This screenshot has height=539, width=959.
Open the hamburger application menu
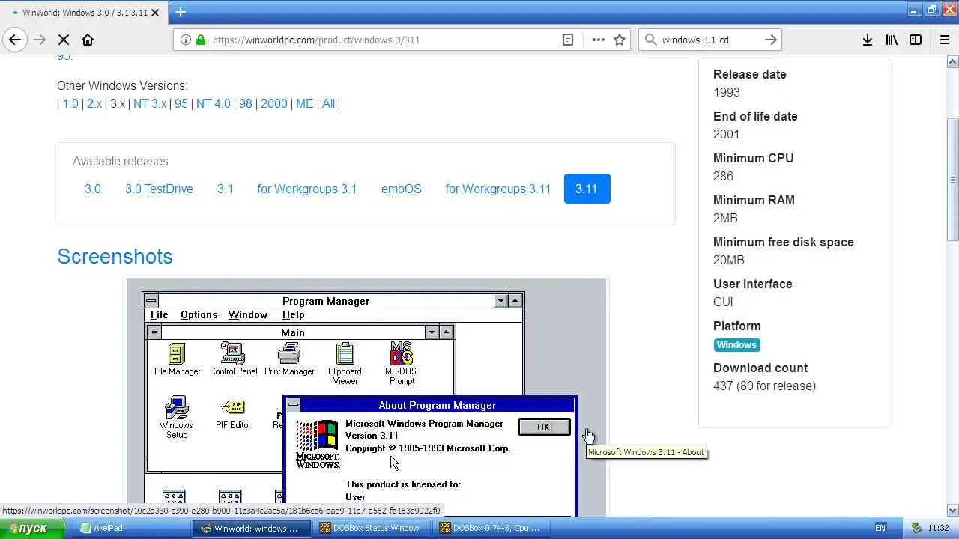click(x=945, y=40)
